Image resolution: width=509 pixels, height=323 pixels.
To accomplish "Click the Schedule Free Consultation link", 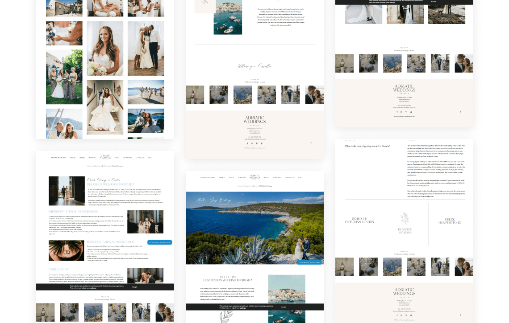I will pos(360,220).
